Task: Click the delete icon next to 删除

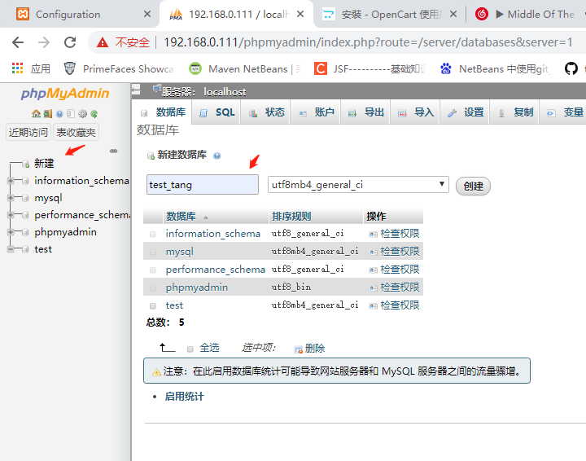Action: (x=298, y=349)
